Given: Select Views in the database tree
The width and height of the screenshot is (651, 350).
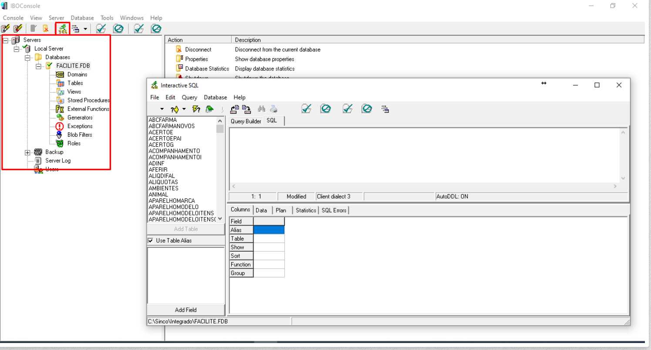Looking at the screenshot, I should (x=74, y=92).
